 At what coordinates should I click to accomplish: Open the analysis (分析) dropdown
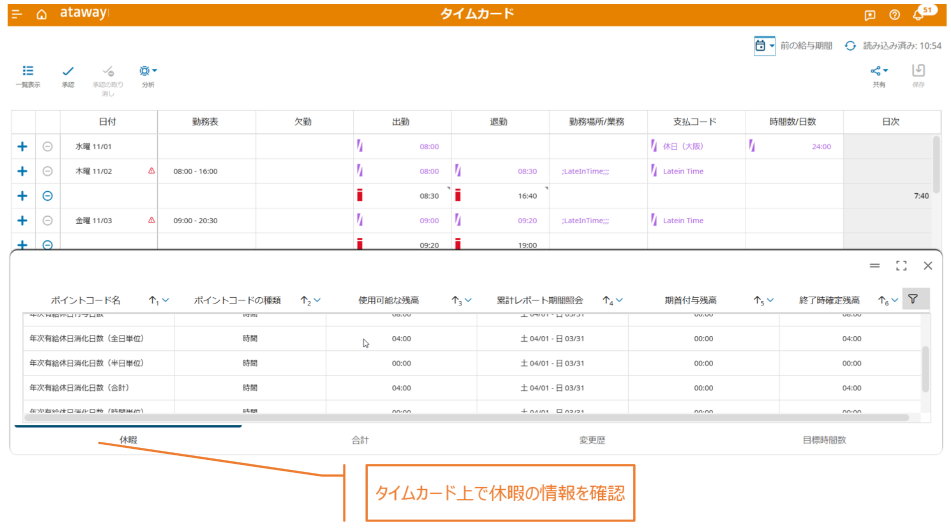coord(148,71)
